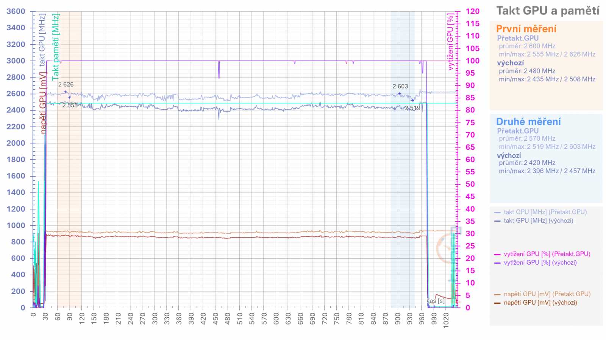Click the '2,519' data label
The height and width of the screenshot is (340, 606).
coord(412,108)
